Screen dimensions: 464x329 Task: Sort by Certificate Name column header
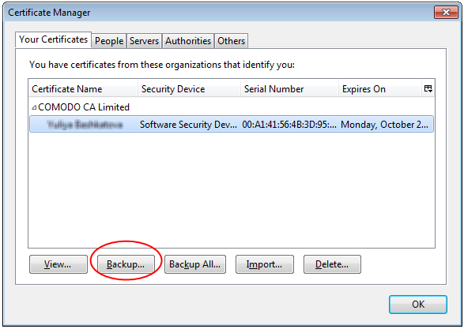(x=83, y=88)
